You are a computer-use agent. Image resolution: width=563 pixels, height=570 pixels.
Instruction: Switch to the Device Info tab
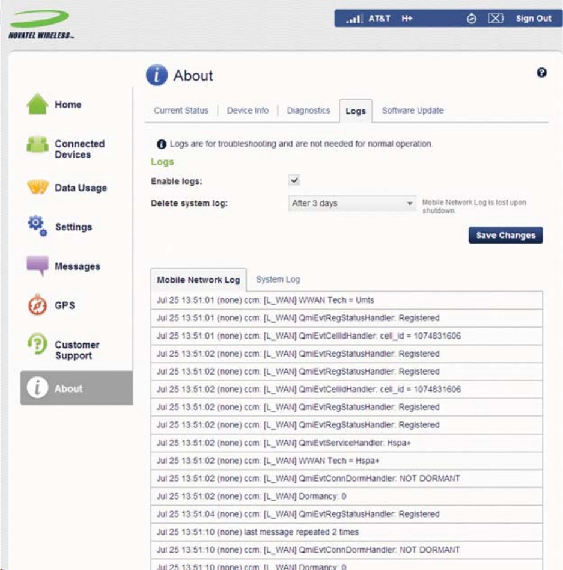pyautogui.click(x=248, y=111)
